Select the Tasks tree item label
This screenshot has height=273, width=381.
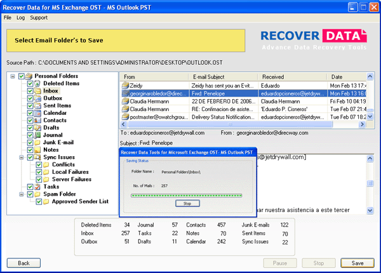[x=51, y=187]
